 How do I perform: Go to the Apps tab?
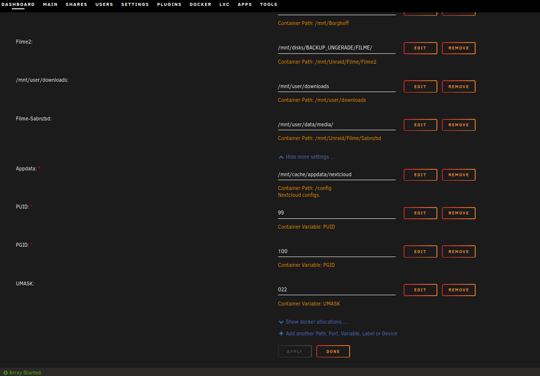(x=245, y=4)
